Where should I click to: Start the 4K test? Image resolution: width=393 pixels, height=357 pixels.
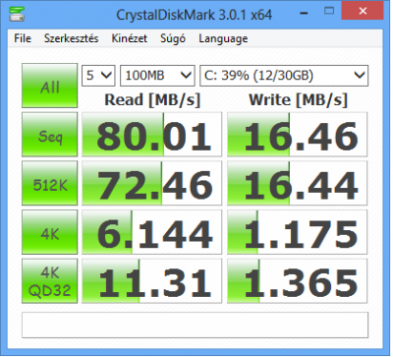(x=50, y=232)
